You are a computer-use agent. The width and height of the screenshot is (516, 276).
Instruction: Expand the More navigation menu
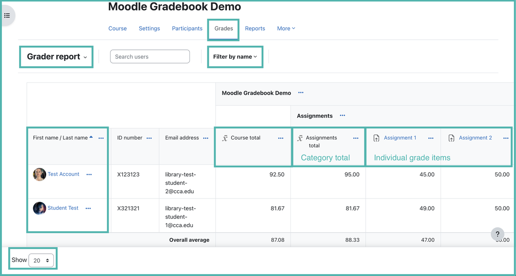coord(286,29)
